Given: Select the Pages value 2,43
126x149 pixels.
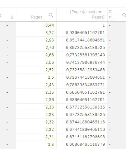Looking at the screenshot, I should (50, 85).
